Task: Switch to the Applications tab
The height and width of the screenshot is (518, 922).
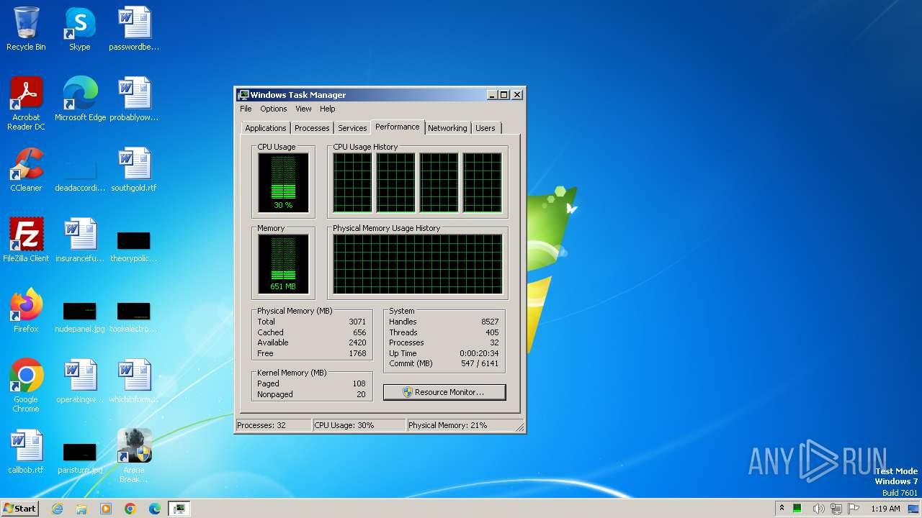Action: pos(266,128)
